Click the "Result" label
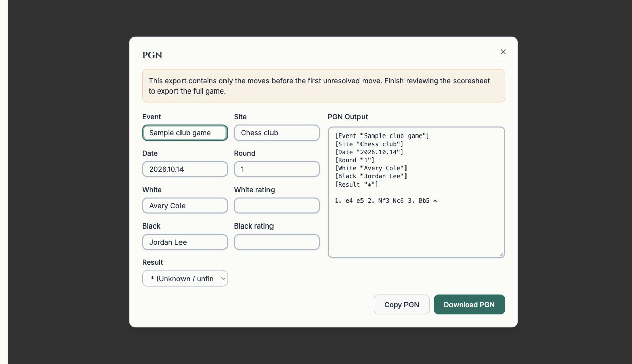 point(153,262)
